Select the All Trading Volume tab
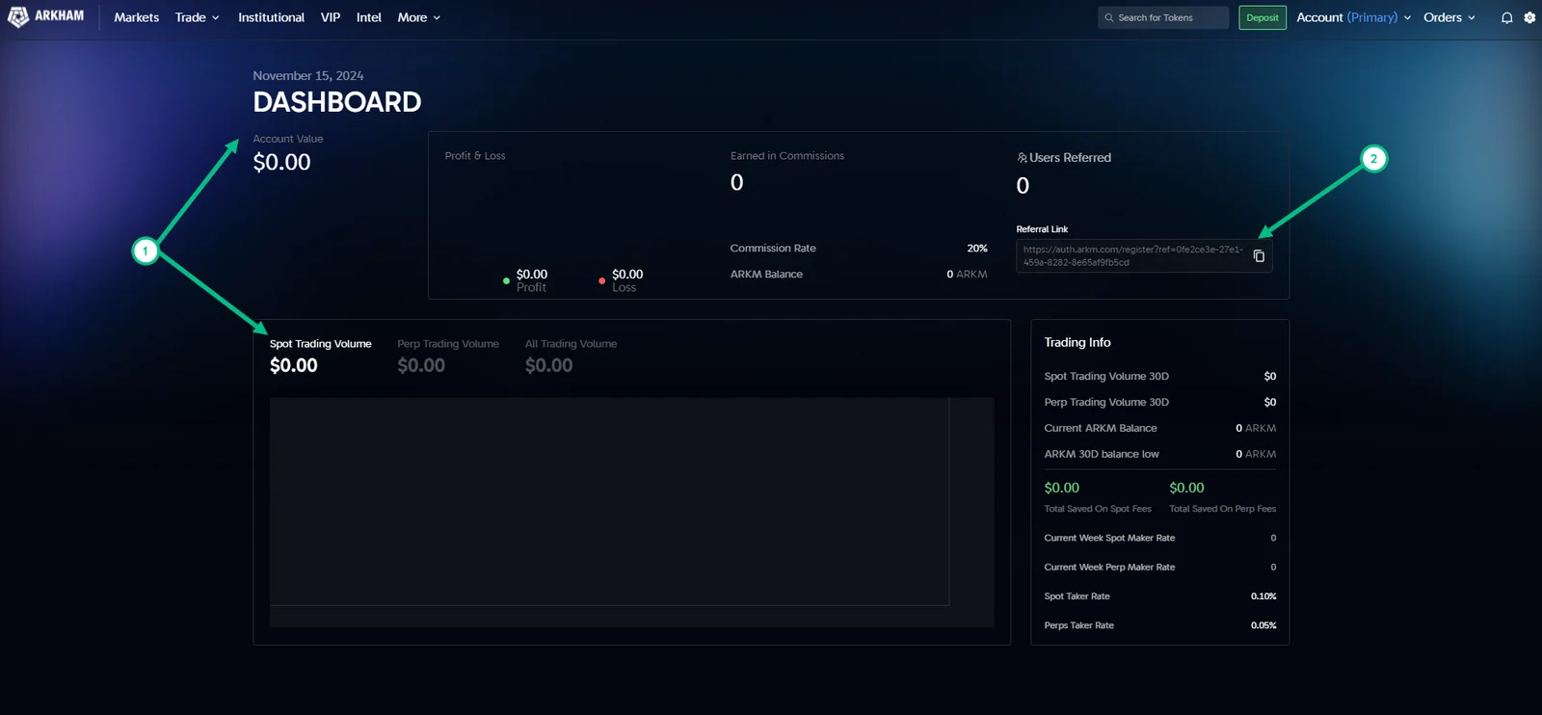This screenshot has width=1542, height=715. [571, 356]
